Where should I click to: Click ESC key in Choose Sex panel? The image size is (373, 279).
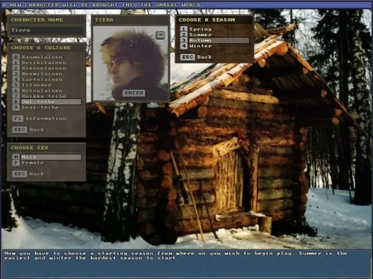point(20,174)
